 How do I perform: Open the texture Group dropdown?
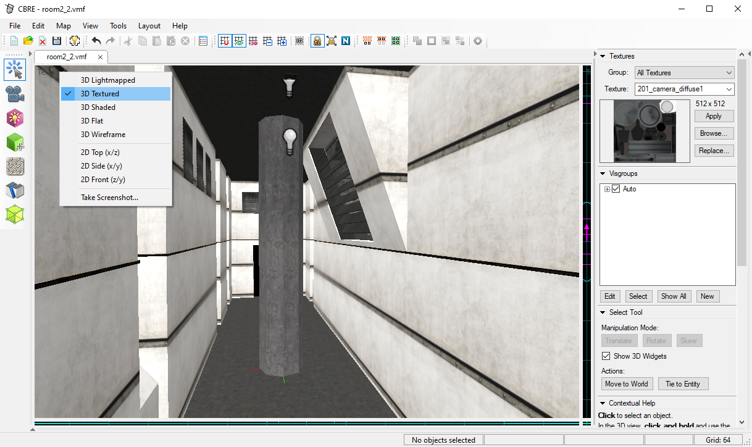tap(685, 73)
